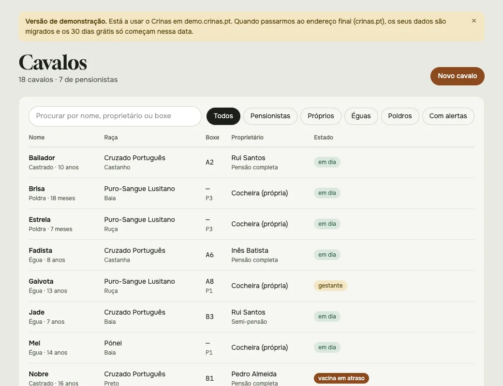Click the Proprietário column header
The width and height of the screenshot is (503, 386).
pos(247,138)
